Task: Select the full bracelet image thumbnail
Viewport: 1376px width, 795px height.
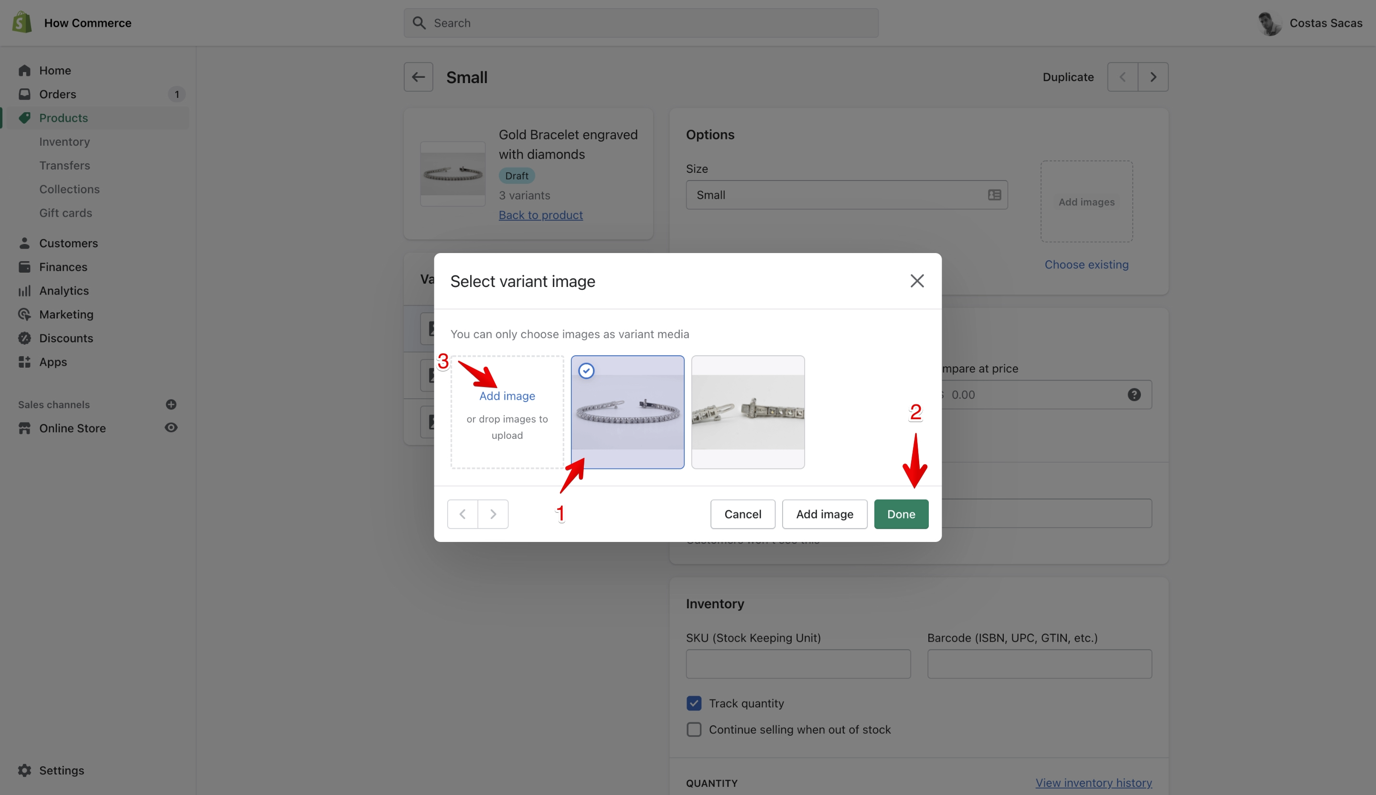Action: pyautogui.click(x=627, y=412)
